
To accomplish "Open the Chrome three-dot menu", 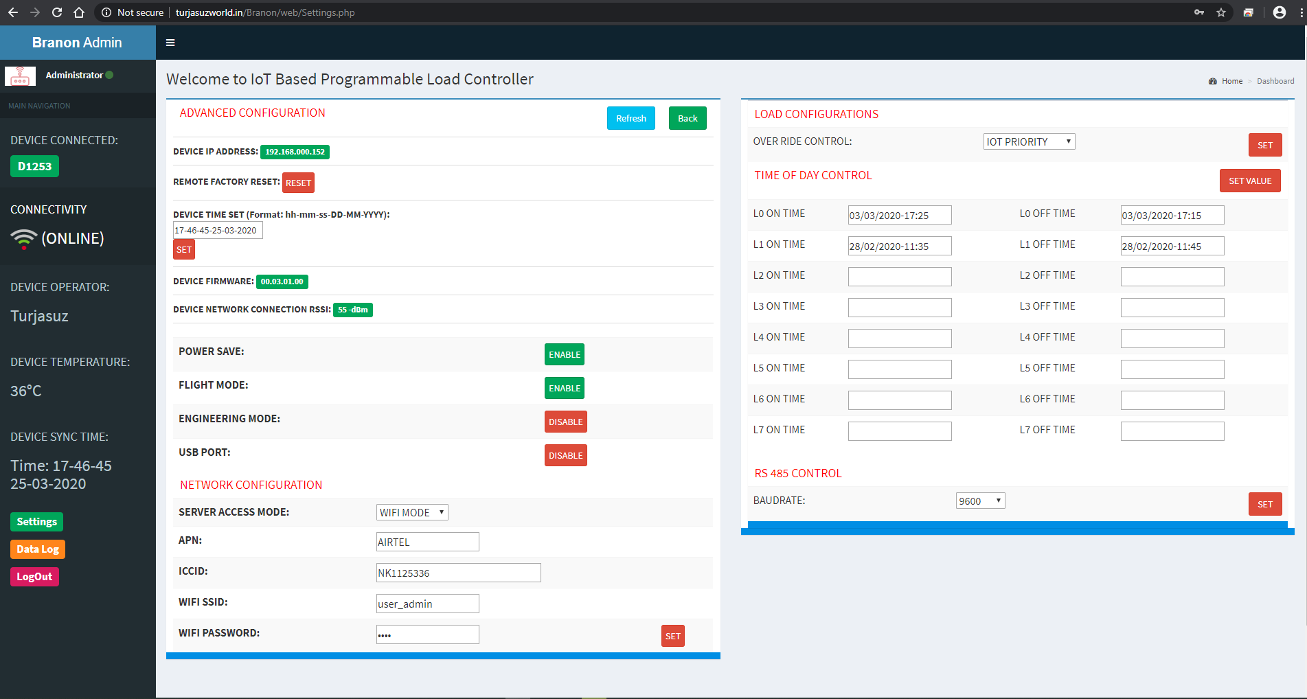I will [1302, 12].
